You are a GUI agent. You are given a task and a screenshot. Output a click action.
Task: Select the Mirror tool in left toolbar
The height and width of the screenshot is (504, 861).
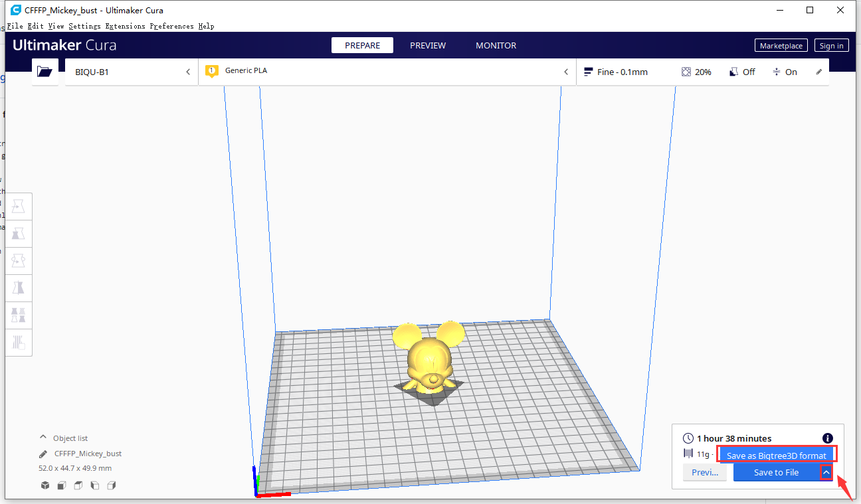tap(19, 288)
